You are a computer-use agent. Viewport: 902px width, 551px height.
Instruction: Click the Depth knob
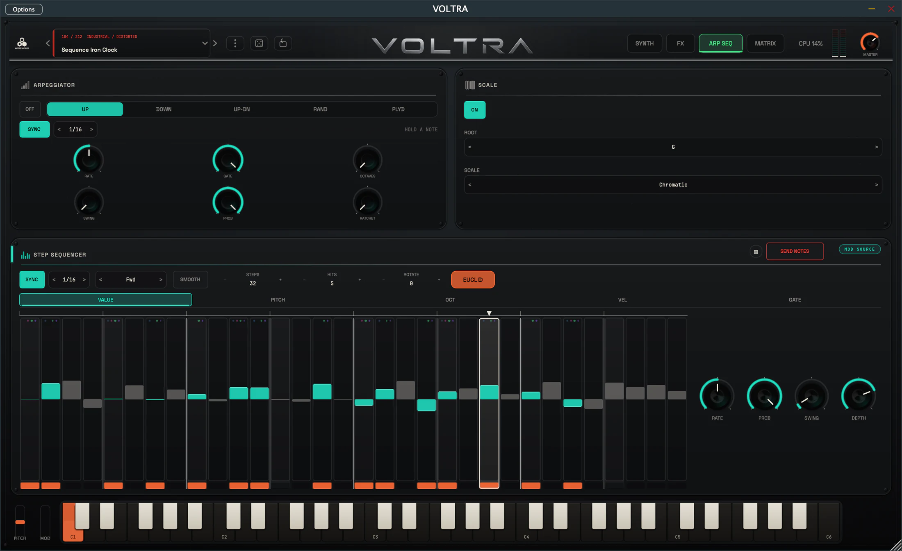859,396
